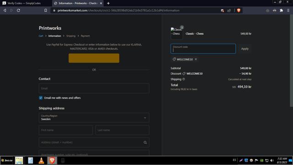Screen dimensions: 293x165
Task: Open the new tab with the plus icon
Action: pos(108,3)
